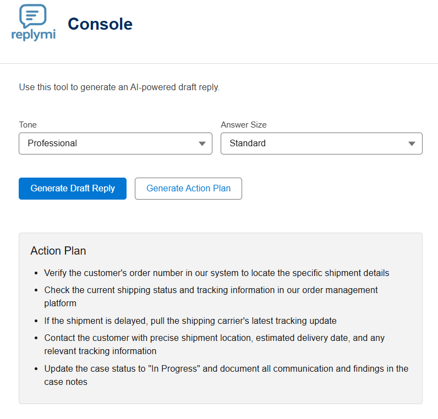438x419 pixels.
Task: Click the AI-powered draft reply description text
Action: point(119,87)
